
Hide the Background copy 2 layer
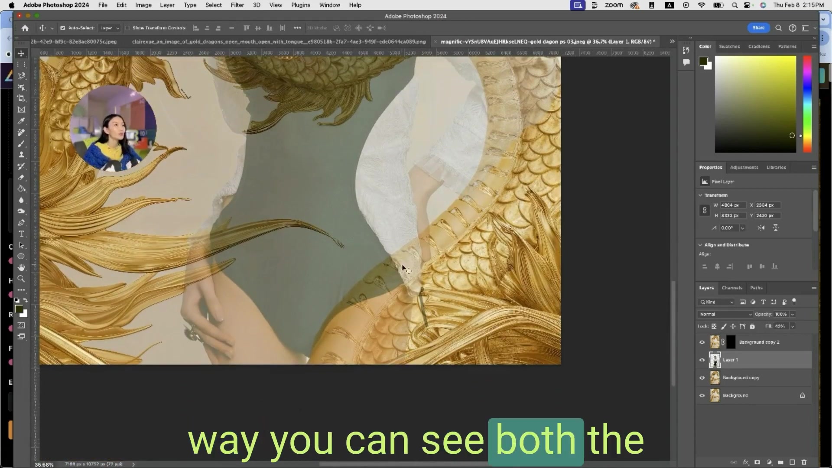coord(702,342)
